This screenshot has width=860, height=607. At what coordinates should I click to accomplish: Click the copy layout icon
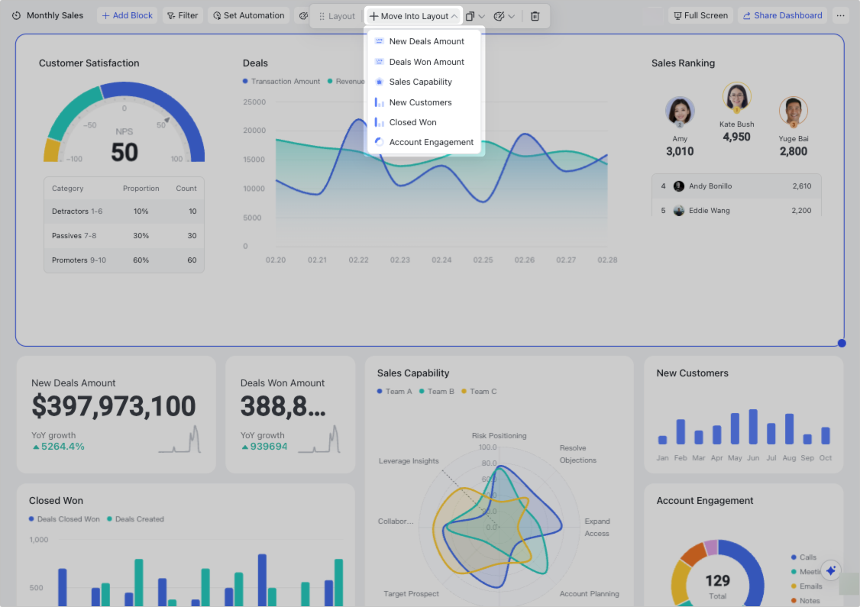click(x=470, y=16)
